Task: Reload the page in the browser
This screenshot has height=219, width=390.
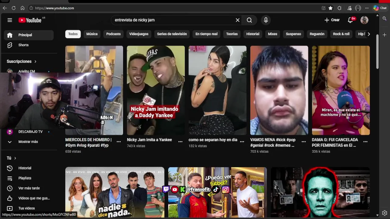Action: [x=13, y=8]
